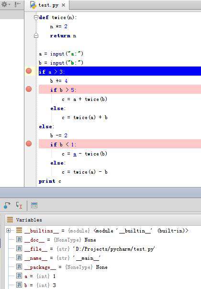Click the Variables panel title
This screenshot has height=289, width=201.
point(29,220)
